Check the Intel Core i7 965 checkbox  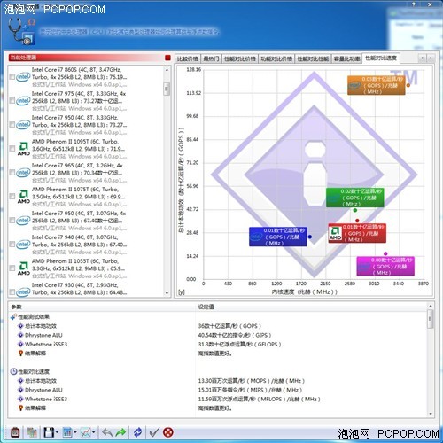click(x=12, y=173)
